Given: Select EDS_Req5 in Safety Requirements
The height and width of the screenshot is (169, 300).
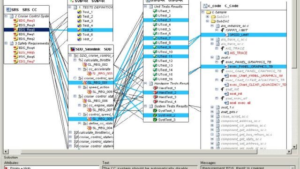Looking at the screenshot, I should pyautogui.click(x=27, y=52).
